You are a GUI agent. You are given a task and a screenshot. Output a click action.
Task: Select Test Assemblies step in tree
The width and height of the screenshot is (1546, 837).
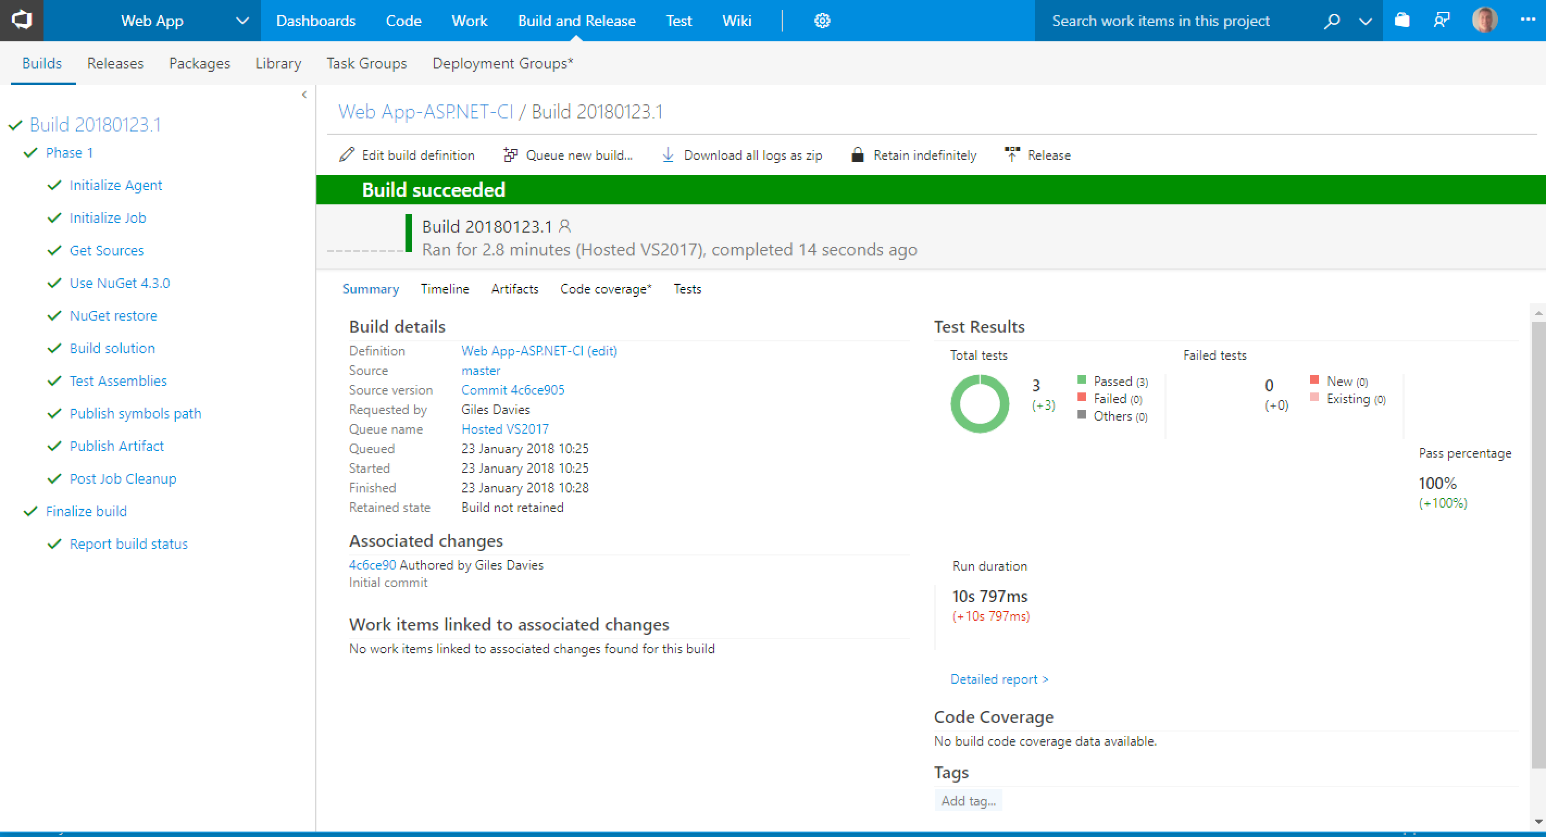tap(117, 381)
